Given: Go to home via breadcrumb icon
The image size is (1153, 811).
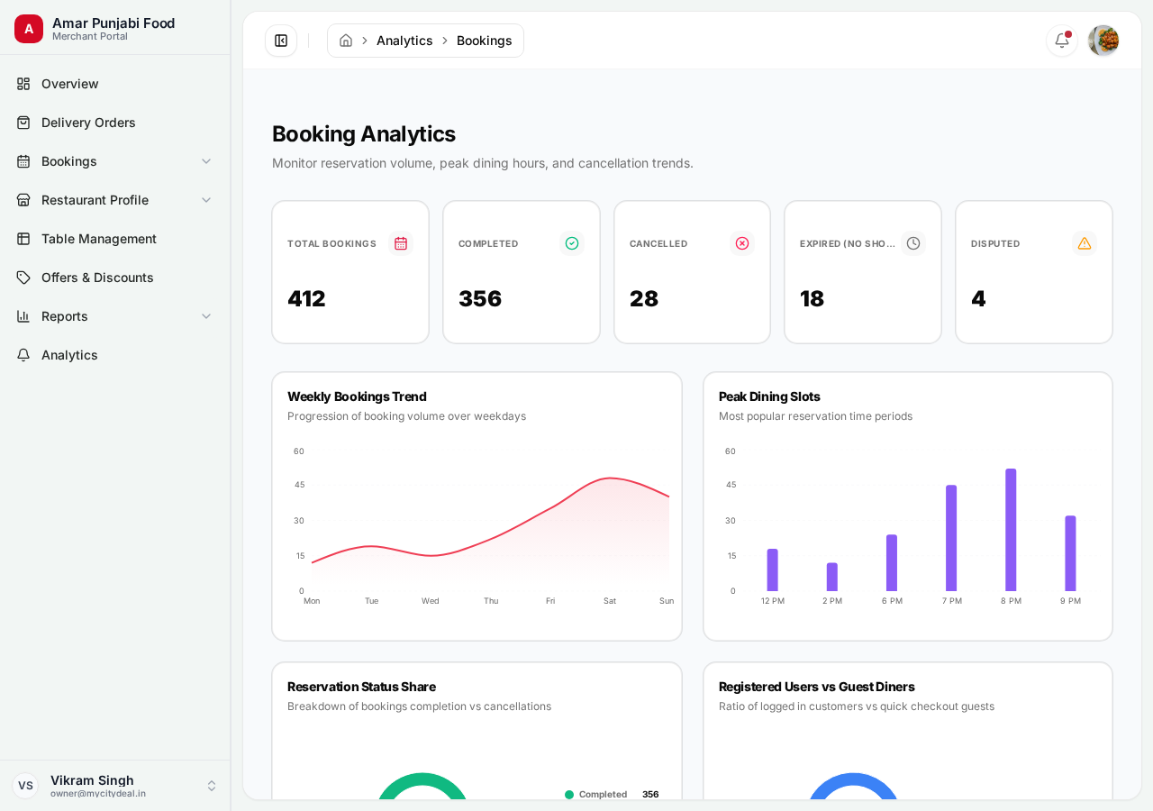Looking at the screenshot, I should 346,41.
